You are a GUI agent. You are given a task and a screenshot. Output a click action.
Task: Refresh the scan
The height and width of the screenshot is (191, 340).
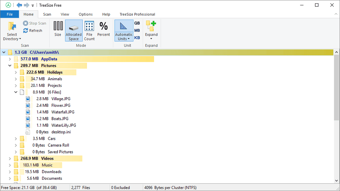click(33, 31)
